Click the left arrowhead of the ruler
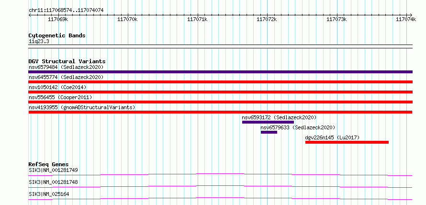The width and height of the screenshot is (426, 205). (x=30, y=15)
